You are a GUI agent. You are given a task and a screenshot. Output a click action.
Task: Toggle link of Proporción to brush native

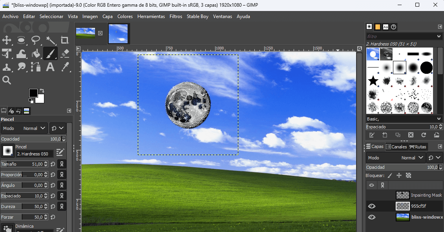click(62, 175)
